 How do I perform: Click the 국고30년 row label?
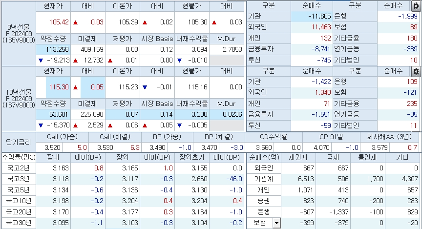18,223
